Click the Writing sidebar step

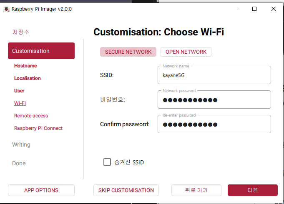tap(21, 144)
